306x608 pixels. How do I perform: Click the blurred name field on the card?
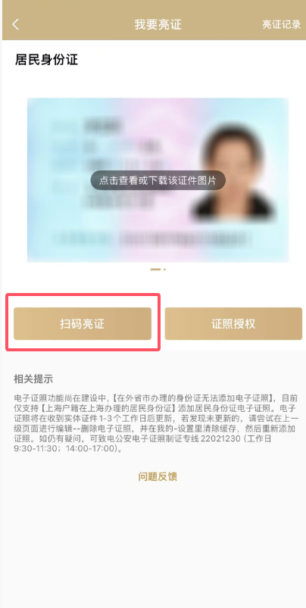(x=103, y=125)
